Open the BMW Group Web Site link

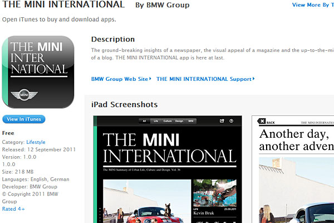(x=119, y=79)
